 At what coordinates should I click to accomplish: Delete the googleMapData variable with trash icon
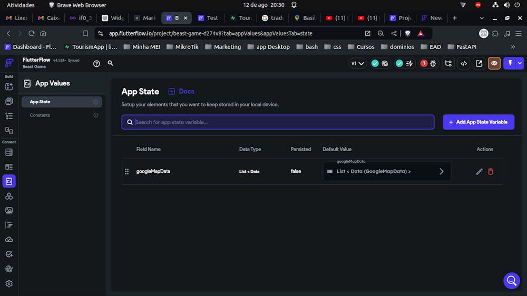coord(491,172)
